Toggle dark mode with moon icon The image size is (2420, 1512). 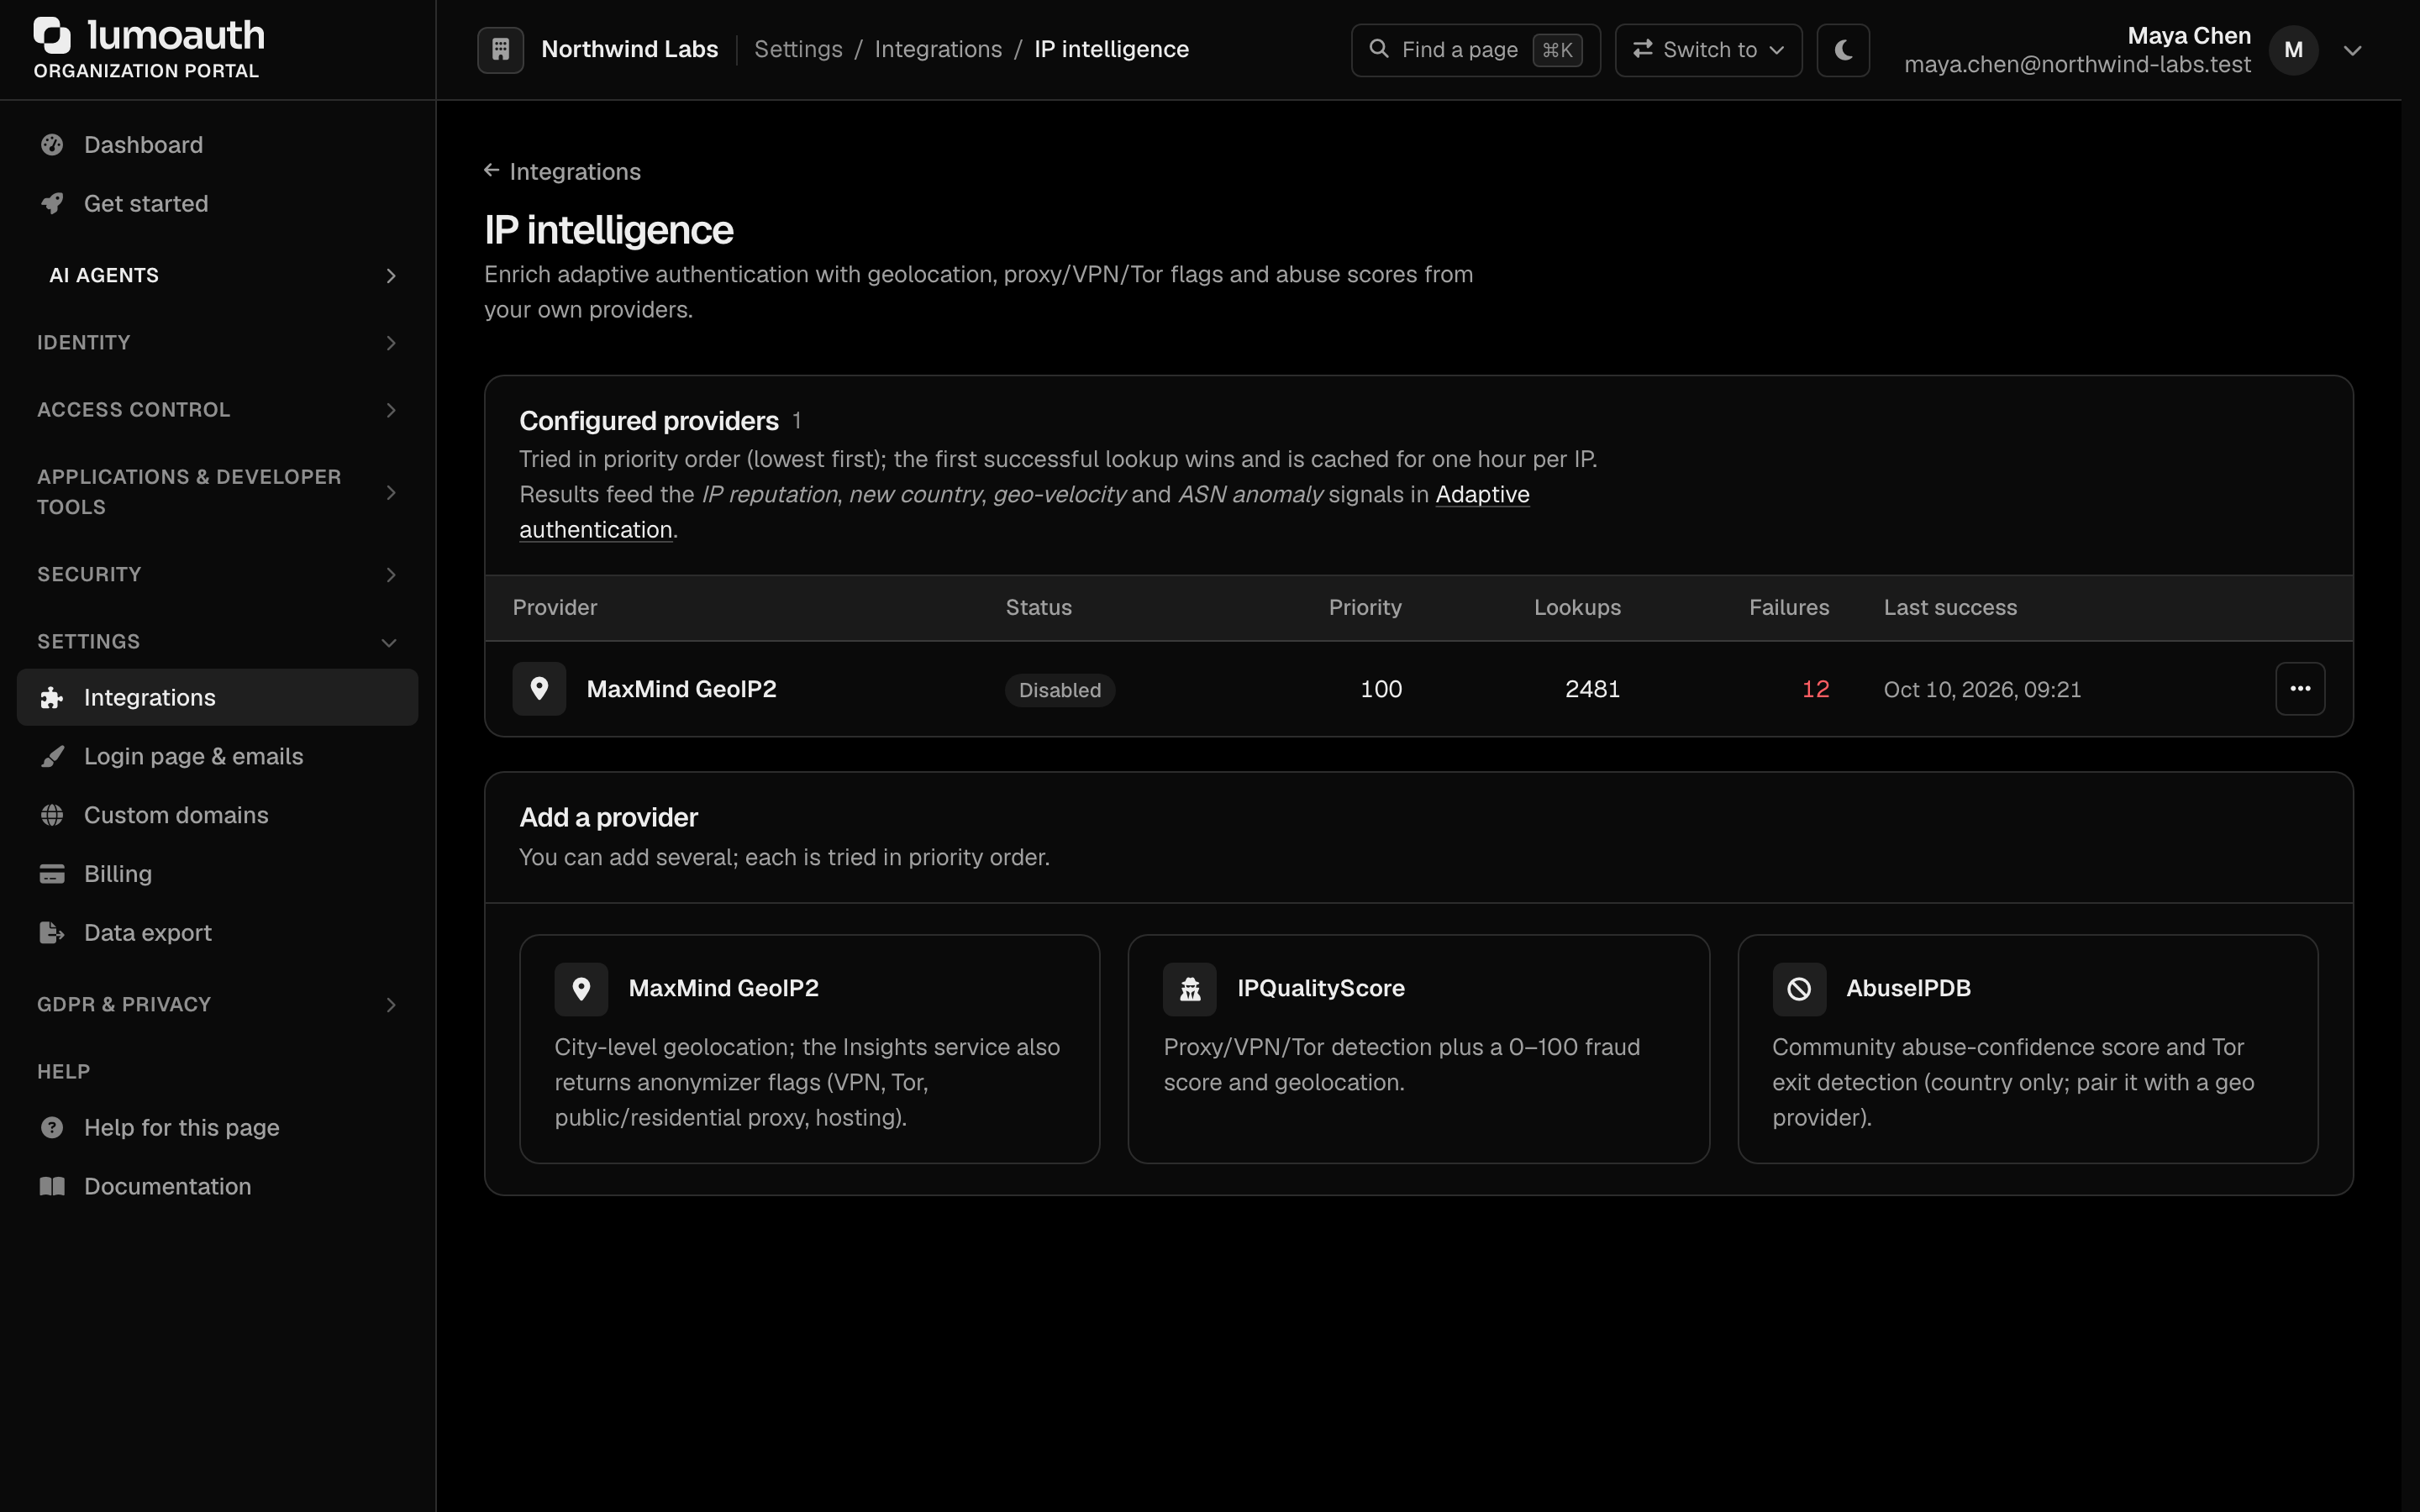click(x=1843, y=50)
